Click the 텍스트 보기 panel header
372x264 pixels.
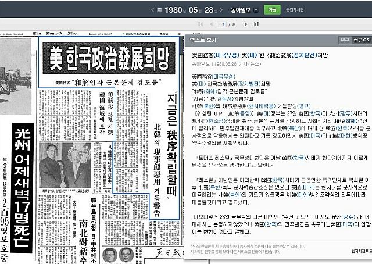pos(203,40)
